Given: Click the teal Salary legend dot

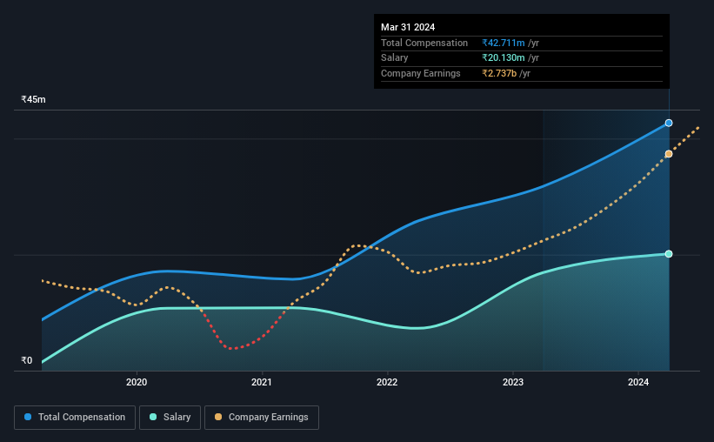Looking at the screenshot, I should [x=153, y=417].
